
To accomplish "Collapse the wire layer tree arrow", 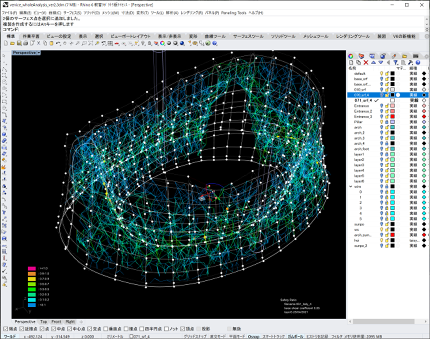I will tap(351, 187).
